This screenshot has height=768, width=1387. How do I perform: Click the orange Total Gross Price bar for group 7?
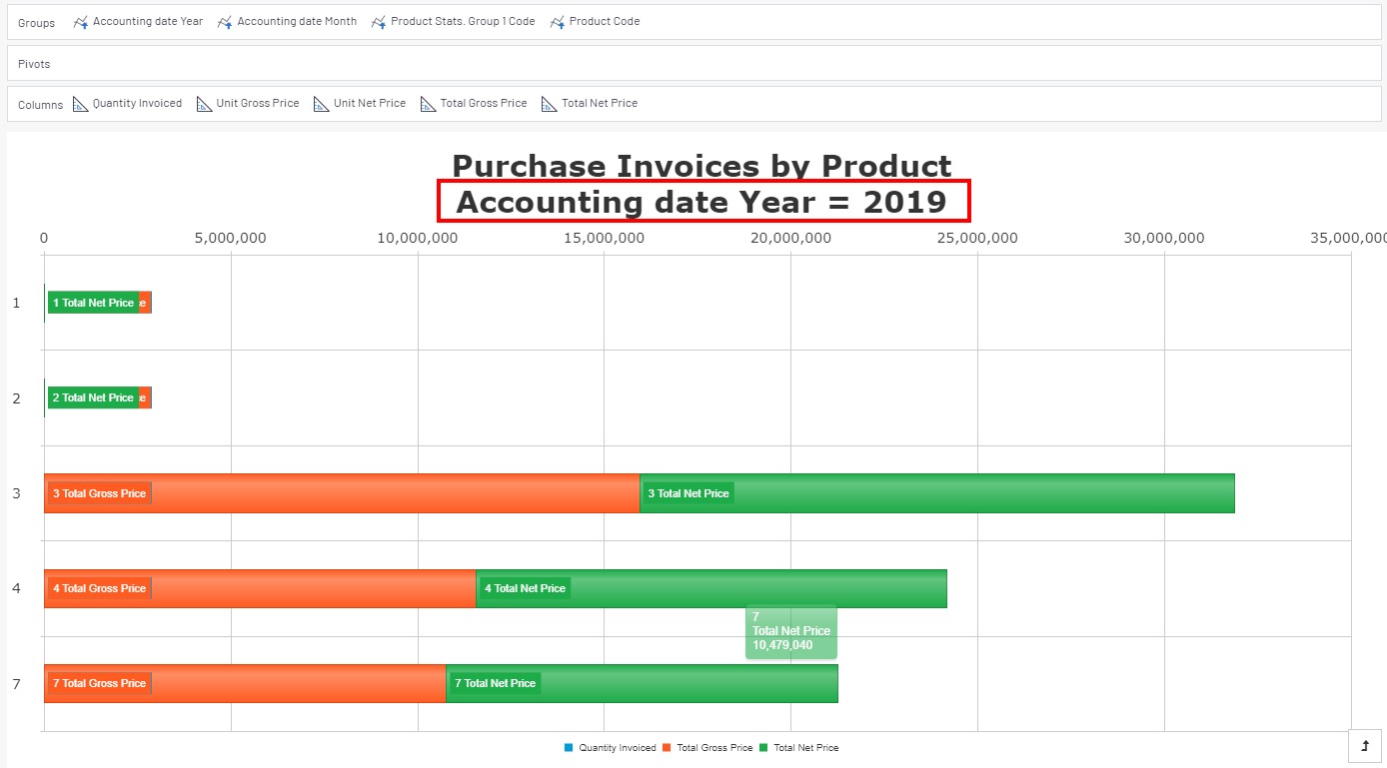click(300, 683)
